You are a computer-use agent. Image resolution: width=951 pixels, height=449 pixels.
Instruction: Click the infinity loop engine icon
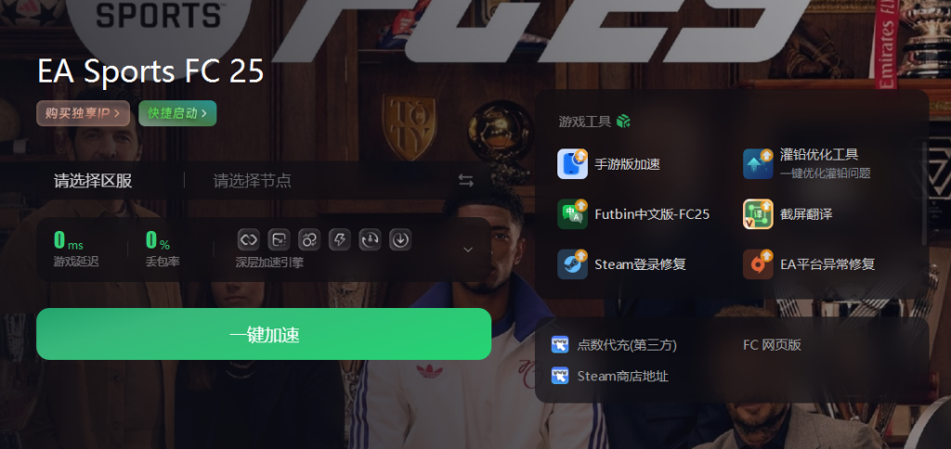249,240
